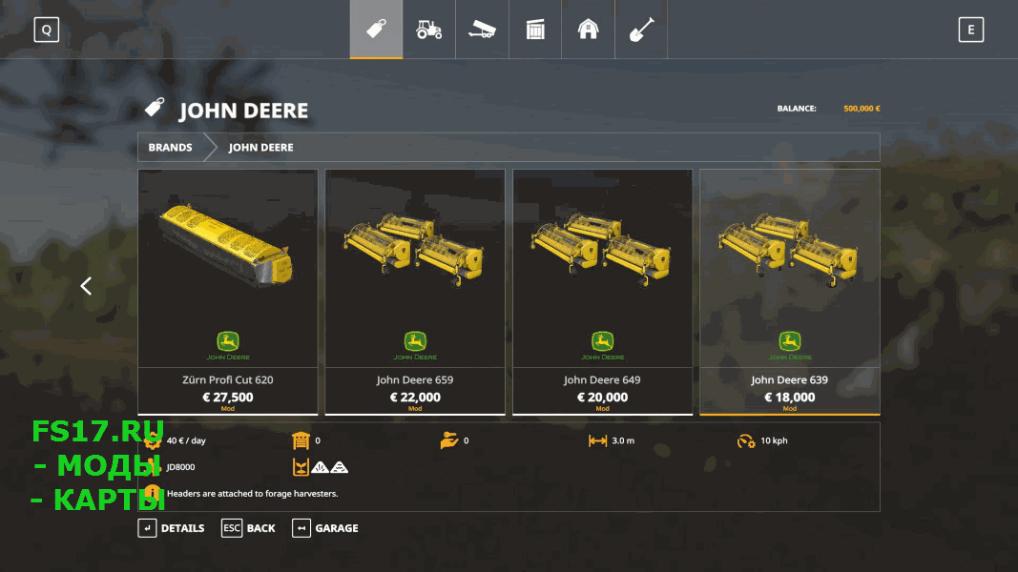Screen dimensions: 1018x572
Task: Click BRANDS in the breadcrumb
Action: (170, 147)
